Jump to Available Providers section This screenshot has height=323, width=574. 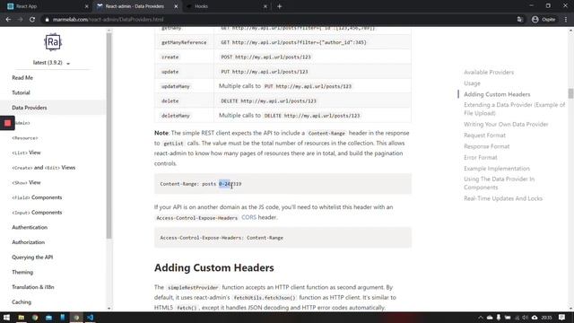coord(489,72)
